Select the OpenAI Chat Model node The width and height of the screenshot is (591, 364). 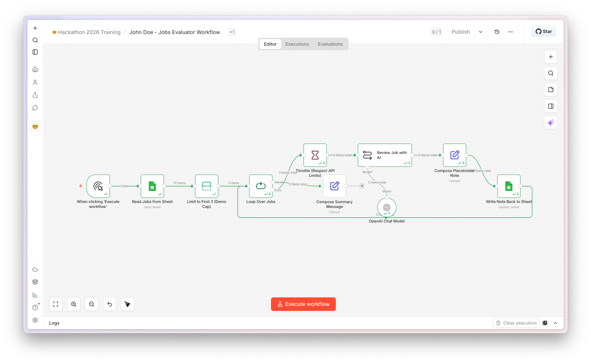point(387,207)
